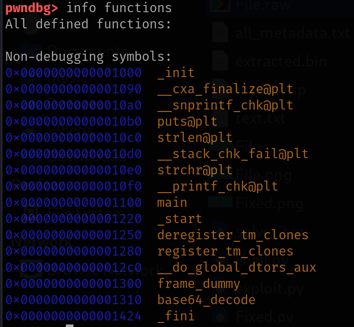Screen dimensions: 354x327
Task: Select the puts@plt symbol
Action: (x=187, y=122)
